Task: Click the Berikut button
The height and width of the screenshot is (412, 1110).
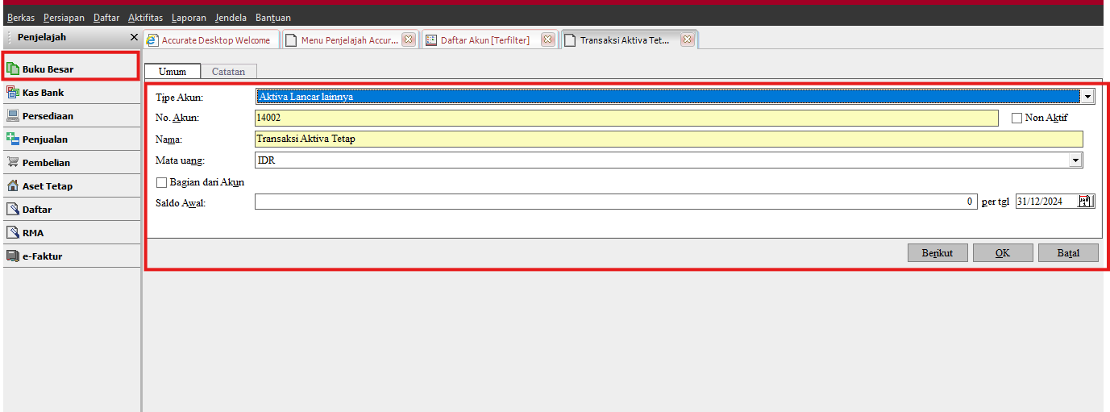Action: 937,252
